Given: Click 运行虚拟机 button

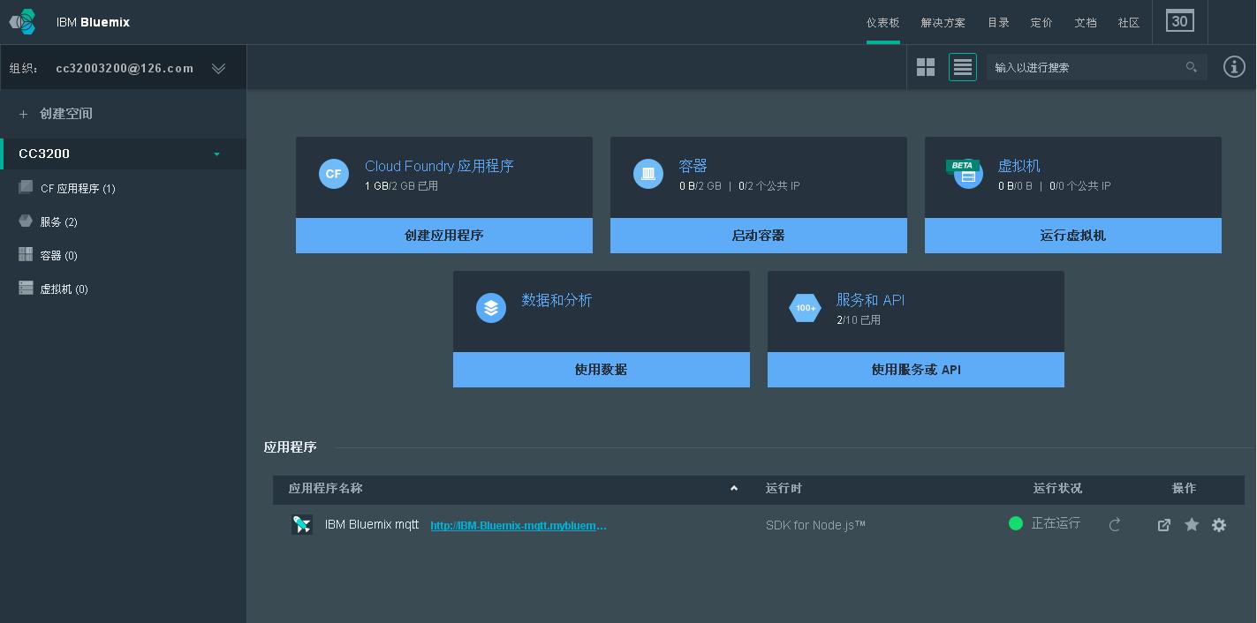Looking at the screenshot, I should [1073, 236].
